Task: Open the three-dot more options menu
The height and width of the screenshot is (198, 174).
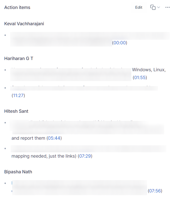Action: coord(168,7)
